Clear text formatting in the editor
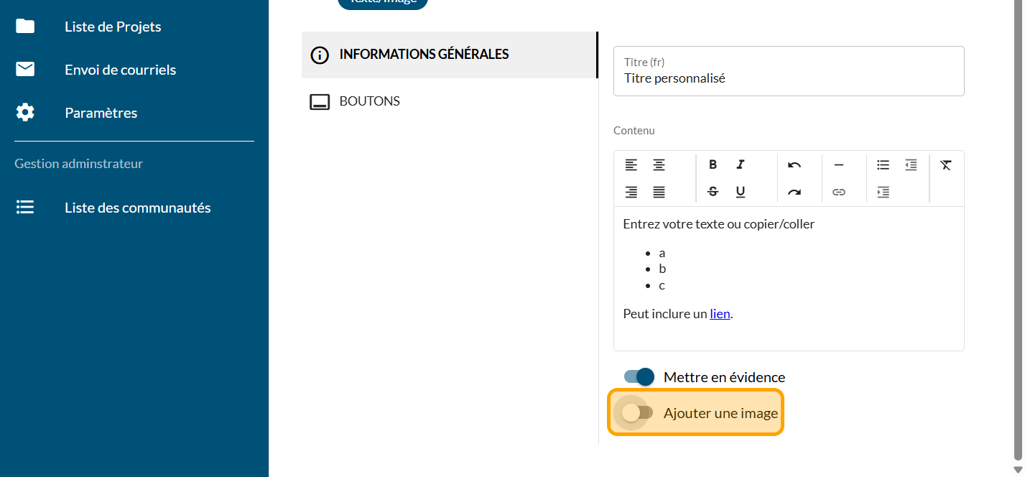 945,165
